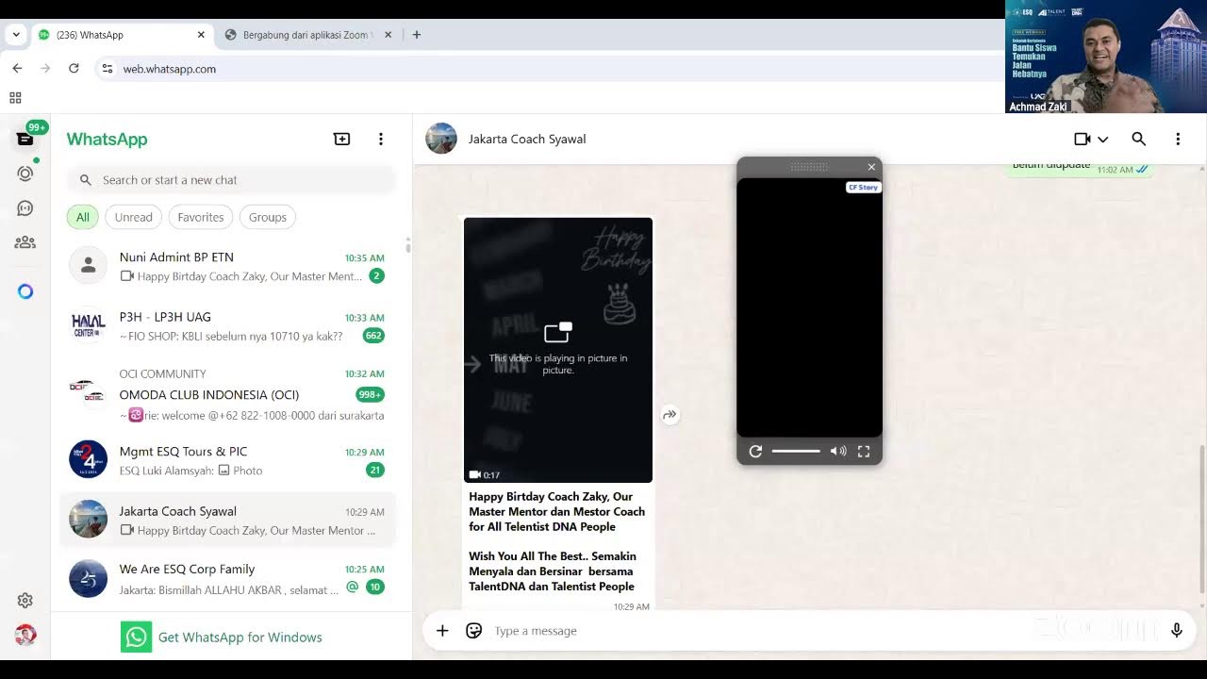Open the Nuni Admint BP ETN chat
This screenshot has width=1207, height=679.
point(228,266)
